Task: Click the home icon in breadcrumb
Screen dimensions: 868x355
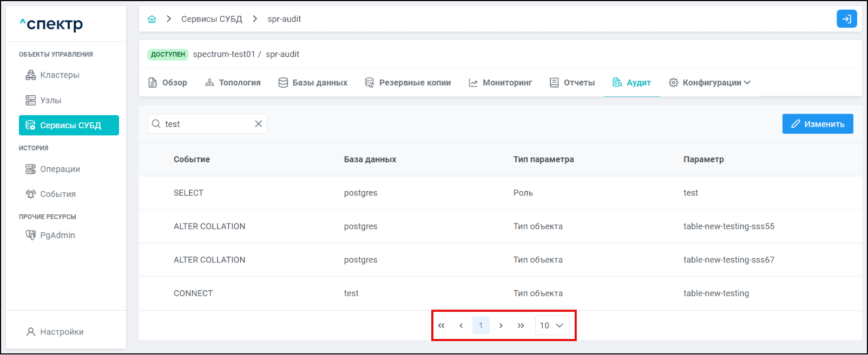Action: (152, 19)
